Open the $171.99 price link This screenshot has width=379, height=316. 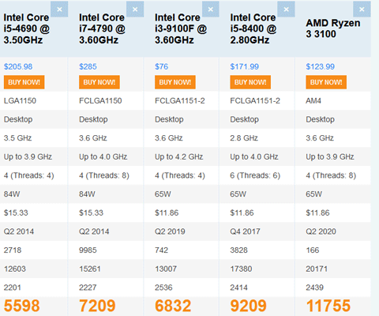click(245, 66)
